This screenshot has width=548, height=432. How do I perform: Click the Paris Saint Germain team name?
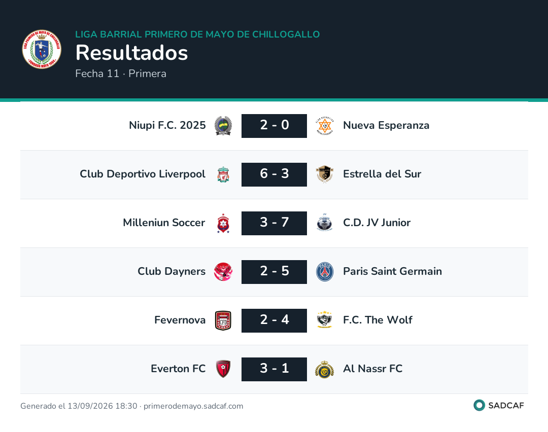pos(392,271)
